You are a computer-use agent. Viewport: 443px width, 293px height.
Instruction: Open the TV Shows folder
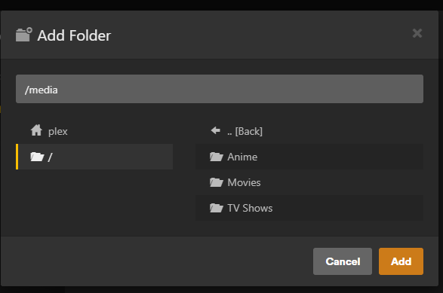309,208
